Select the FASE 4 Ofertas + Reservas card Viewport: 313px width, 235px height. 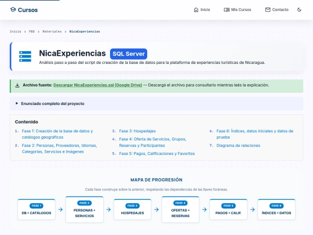pos(180,209)
